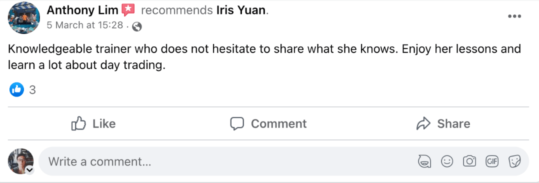Screen dimensions: 539x183
Task: Open the 5 March at 15:28 timestamp
Action: point(85,25)
